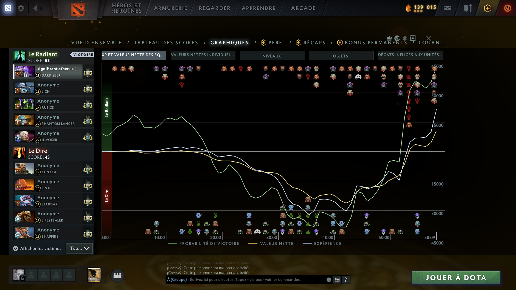Image resolution: width=516 pixels, height=290 pixels.
Task: Go forward with the right arrow
Action: coord(41,8)
